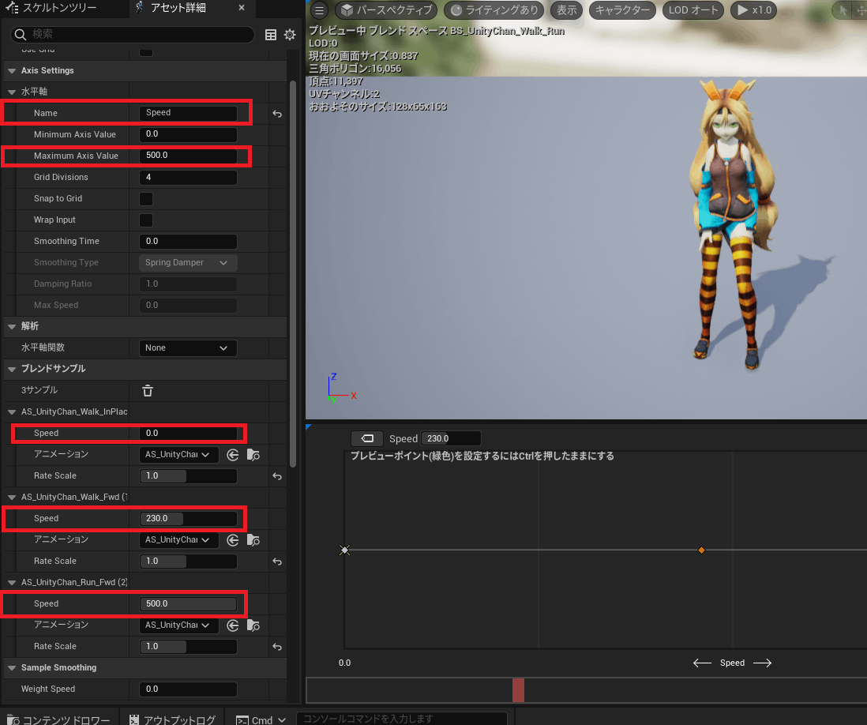The height and width of the screenshot is (725, 867).
Task: Click the search magnifier icon
Action: click(21, 34)
